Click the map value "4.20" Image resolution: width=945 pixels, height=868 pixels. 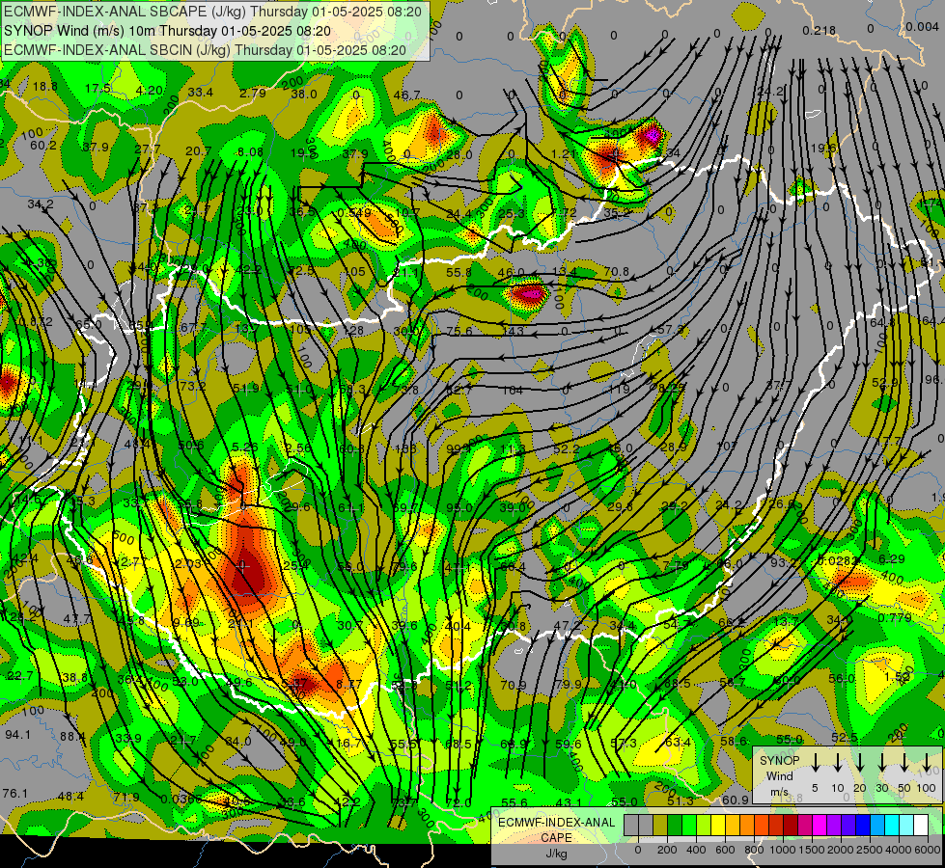pyautogui.click(x=149, y=90)
